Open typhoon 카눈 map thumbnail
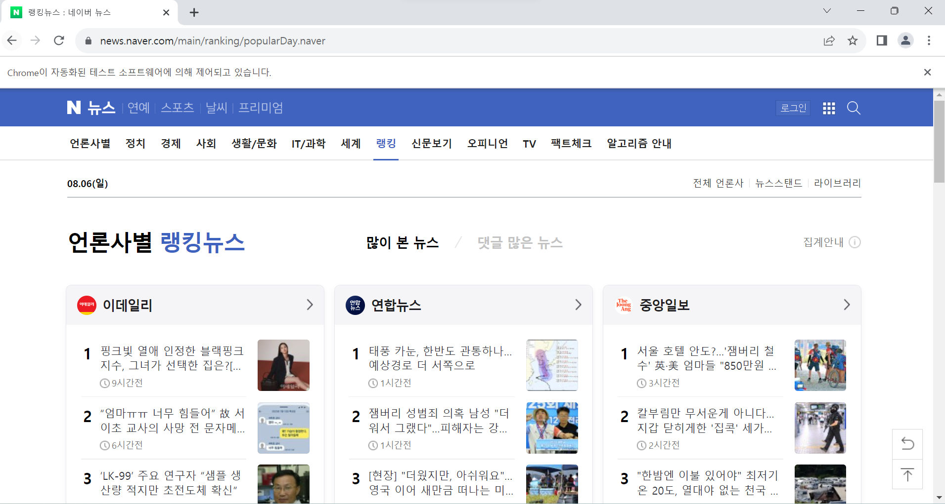Viewport: 945px width, 504px height. point(552,365)
